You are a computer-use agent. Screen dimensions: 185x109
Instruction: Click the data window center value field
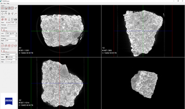(8, 34)
